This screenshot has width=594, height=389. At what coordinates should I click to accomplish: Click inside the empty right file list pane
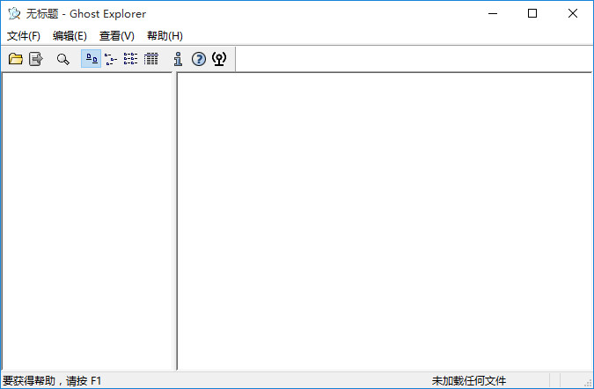point(384,220)
